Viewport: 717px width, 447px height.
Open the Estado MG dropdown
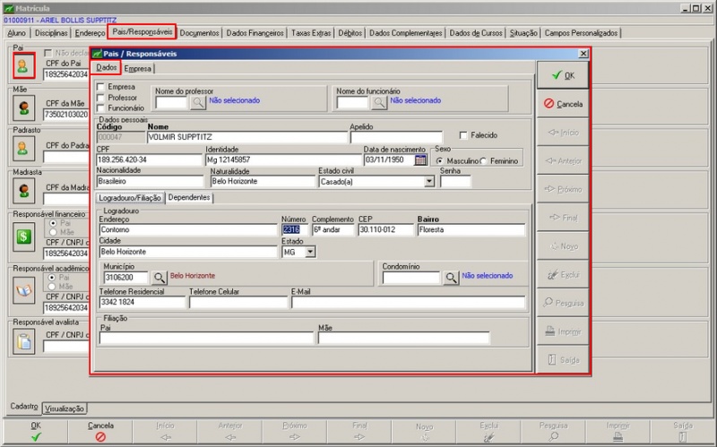(x=310, y=253)
